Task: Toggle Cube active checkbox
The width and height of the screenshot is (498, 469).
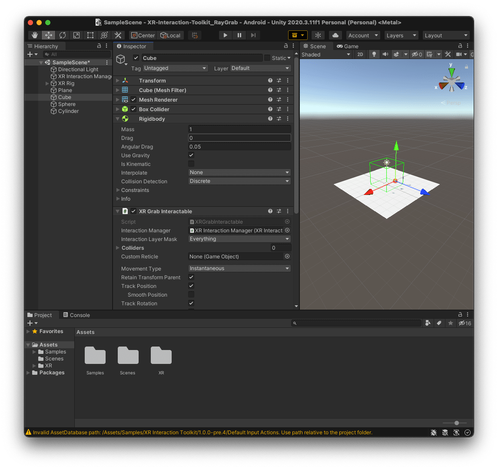Action: (136, 58)
